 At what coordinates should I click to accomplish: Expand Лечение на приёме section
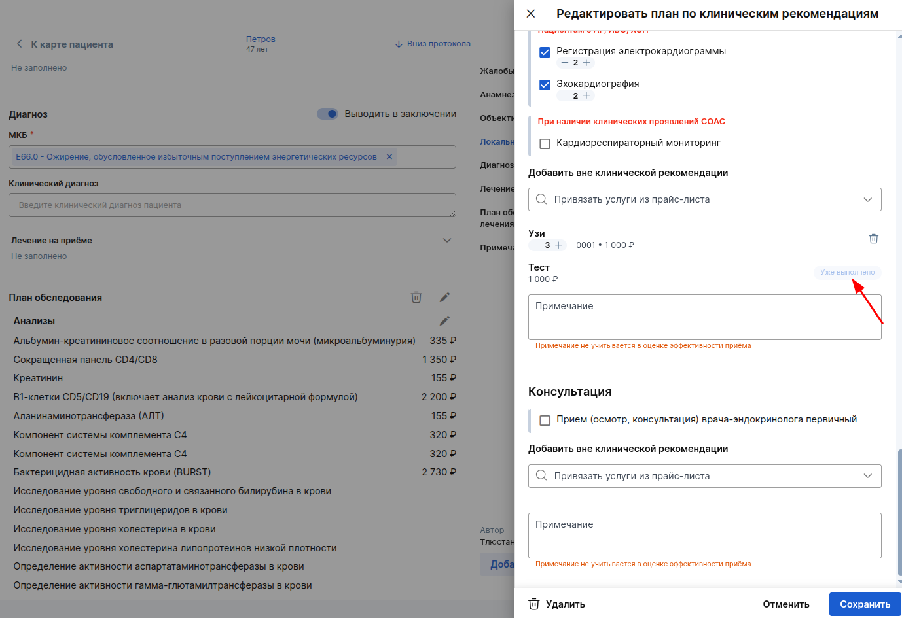447,241
